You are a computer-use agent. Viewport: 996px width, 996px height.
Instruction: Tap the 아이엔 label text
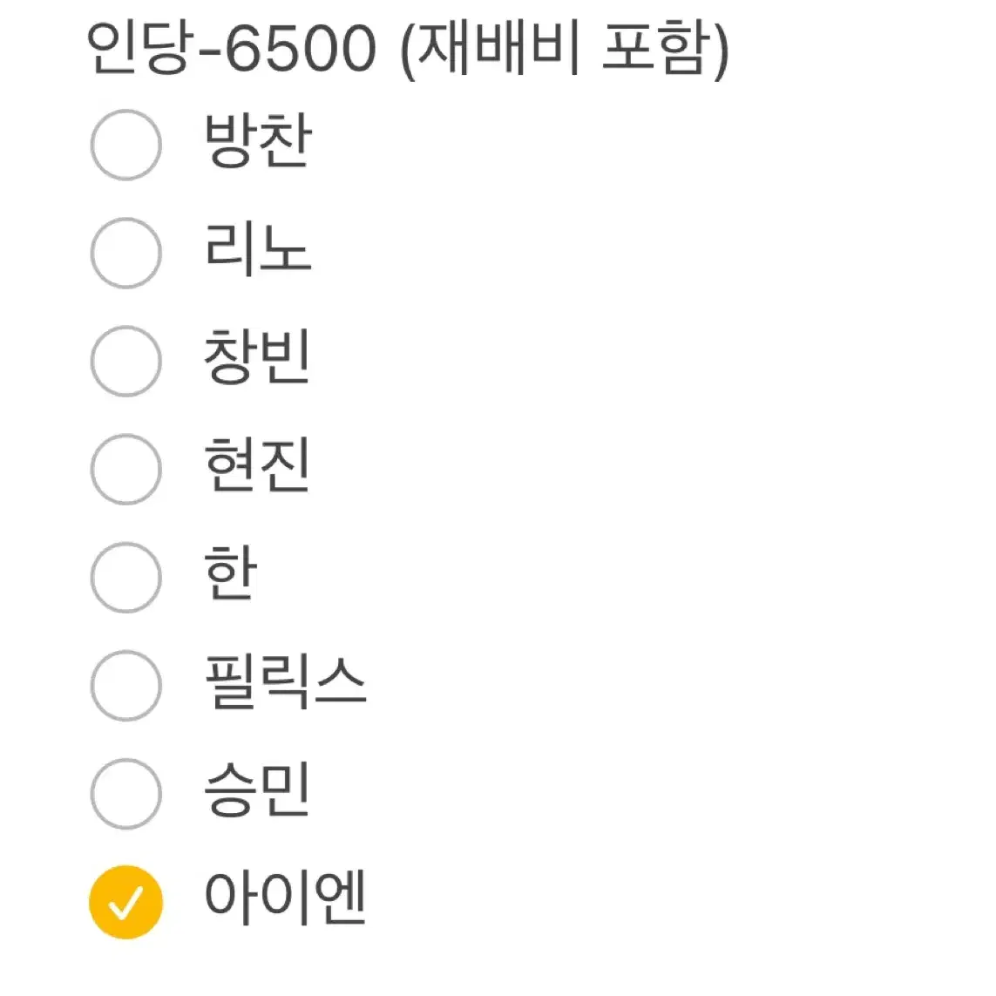click(285, 898)
